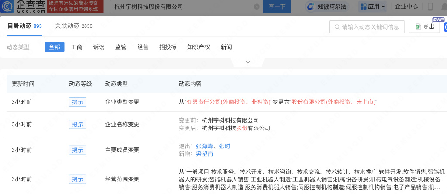Click 动态等级 column header
Image resolution: width=447 pixels, height=194 pixels.
[x=80, y=84]
